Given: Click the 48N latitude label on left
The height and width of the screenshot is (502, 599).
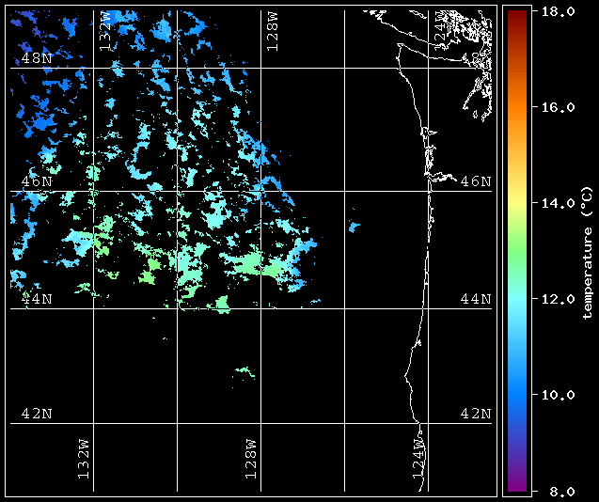Looking at the screenshot, I should (x=37, y=58).
